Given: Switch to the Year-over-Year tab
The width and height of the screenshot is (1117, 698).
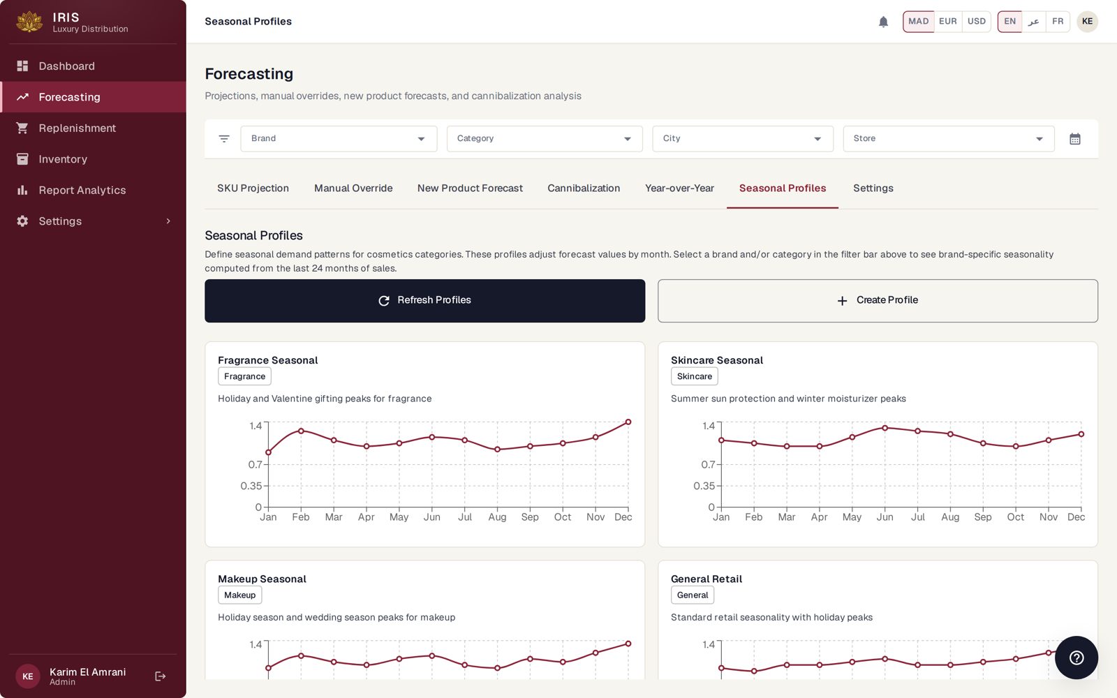Looking at the screenshot, I should (x=679, y=188).
